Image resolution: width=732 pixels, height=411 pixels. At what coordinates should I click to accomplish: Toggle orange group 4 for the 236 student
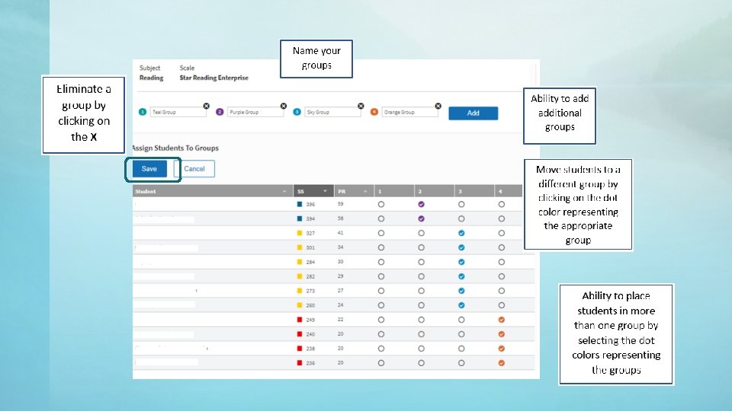click(502, 363)
